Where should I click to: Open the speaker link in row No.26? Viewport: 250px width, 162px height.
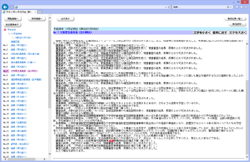19,152
